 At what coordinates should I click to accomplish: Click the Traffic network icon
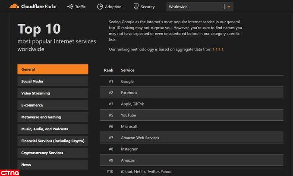[x=70, y=7]
